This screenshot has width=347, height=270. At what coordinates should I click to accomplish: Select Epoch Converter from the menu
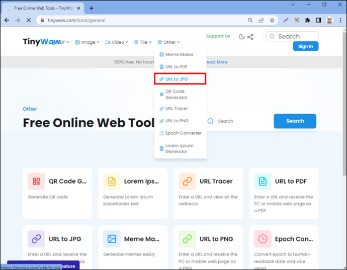[181, 133]
